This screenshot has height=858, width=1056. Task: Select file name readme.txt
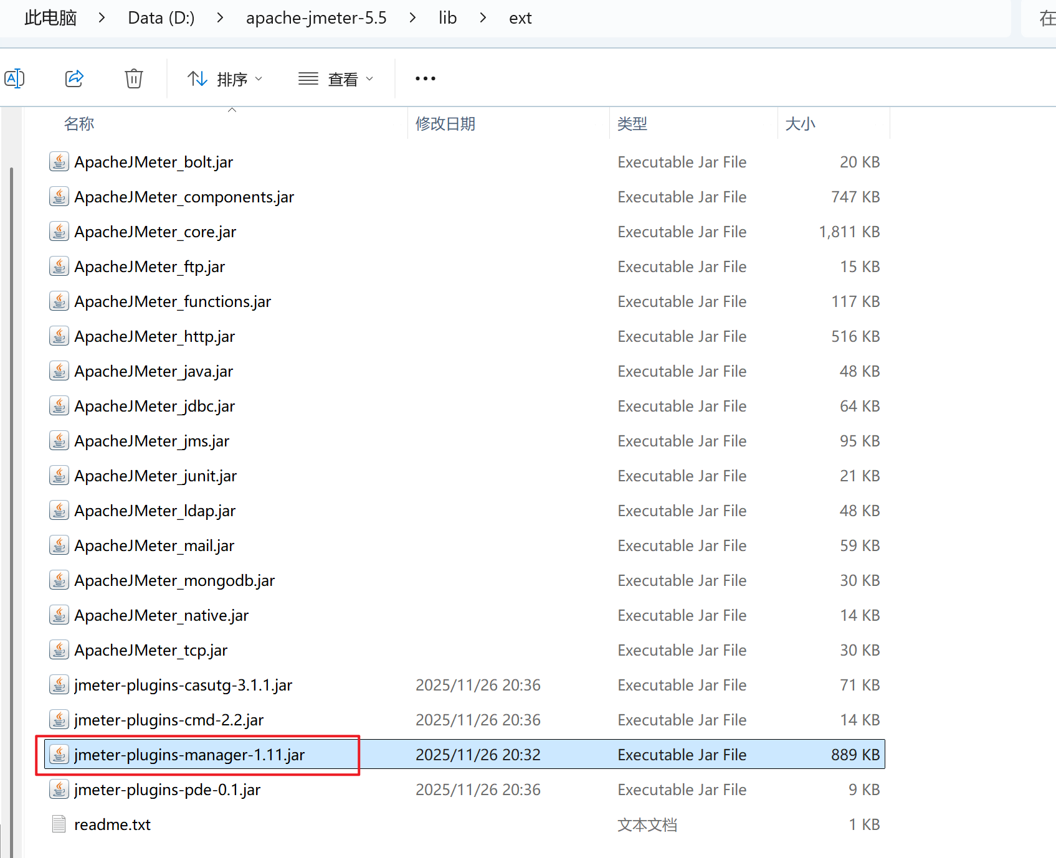pyautogui.click(x=112, y=824)
